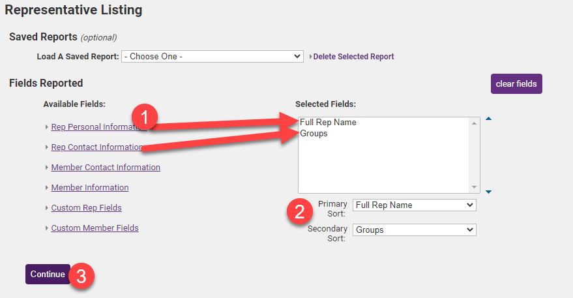Open Member Contact Information fields

(x=106, y=168)
